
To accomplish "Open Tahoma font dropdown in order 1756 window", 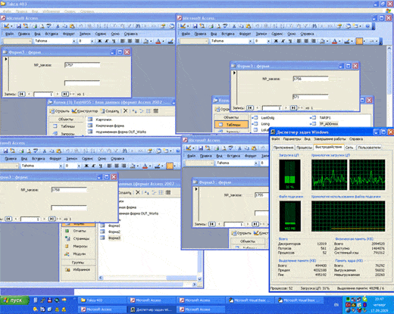I will coord(250,41).
